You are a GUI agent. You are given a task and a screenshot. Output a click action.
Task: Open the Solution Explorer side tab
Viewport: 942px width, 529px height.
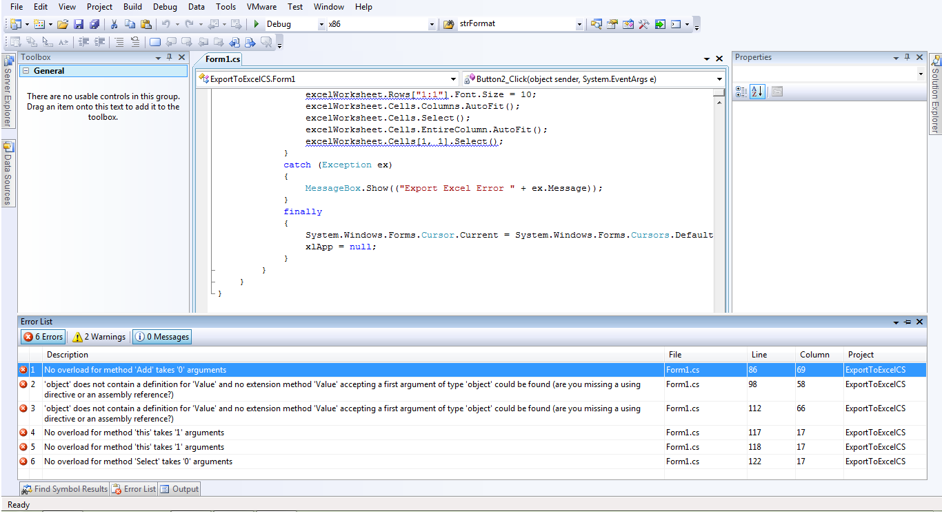click(x=935, y=94)
